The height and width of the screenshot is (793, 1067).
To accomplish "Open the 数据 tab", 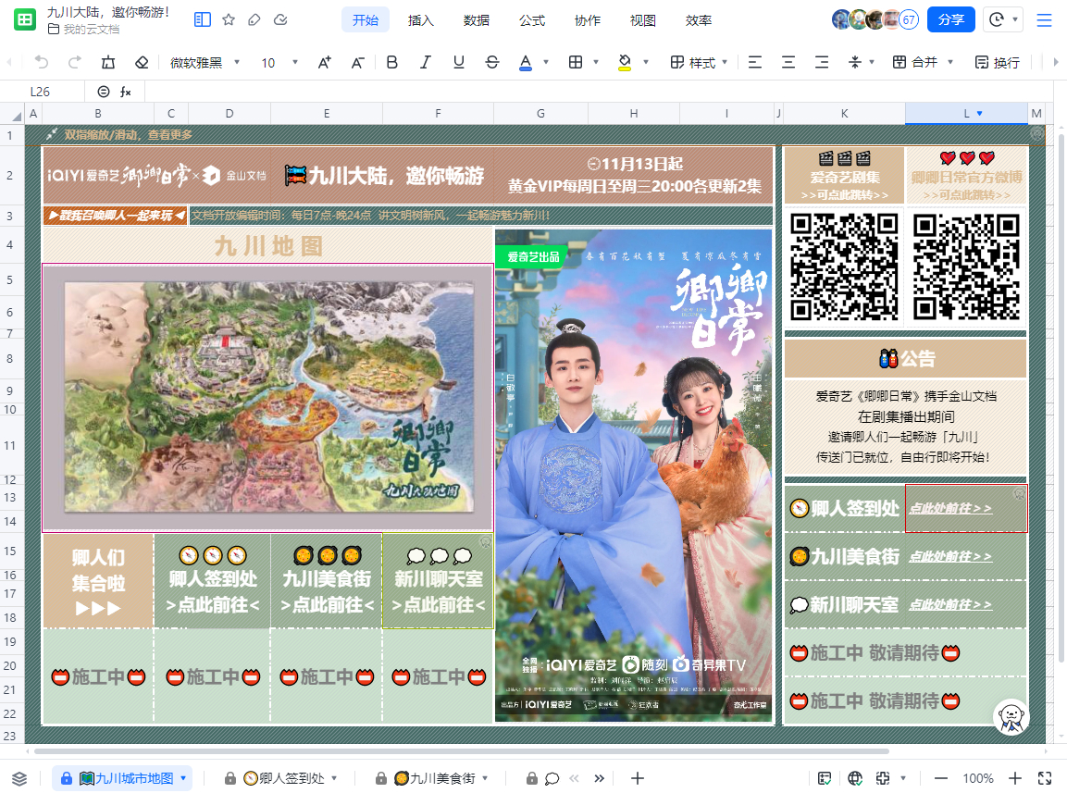I will [x=477, y=20].
